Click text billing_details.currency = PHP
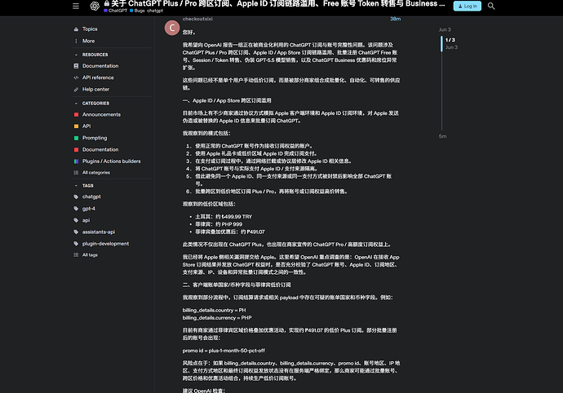Image resolution: width=563 pixels, height=393 pixels. pyautogui.click(x=217, y=318)
